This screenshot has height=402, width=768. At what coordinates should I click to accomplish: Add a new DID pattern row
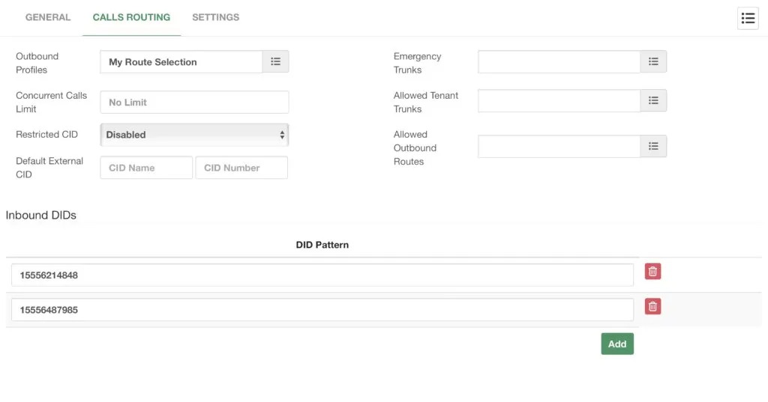coord(617,344)
